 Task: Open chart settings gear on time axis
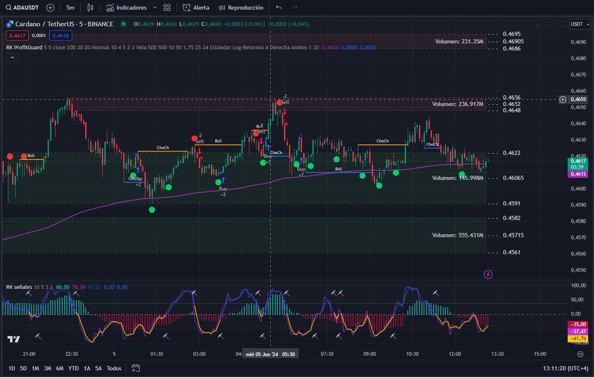click(x=580, y=354)
